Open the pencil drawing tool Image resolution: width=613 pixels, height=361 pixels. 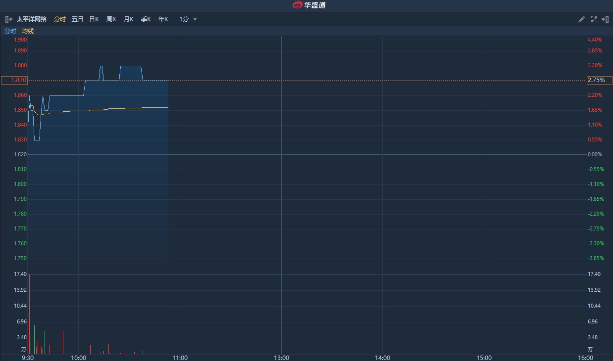581,19
